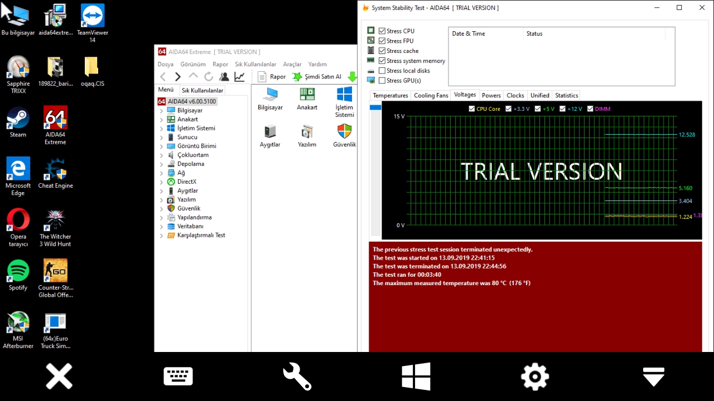The height and width of the screenshot is (401, 714).
Task: Click the back arrow in AIDA64 toolbar
Action: (x=163, y=77)
